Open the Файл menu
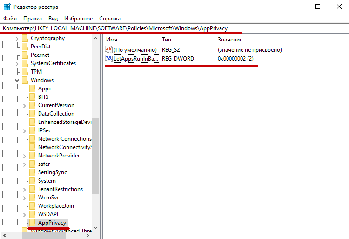349x239 pixels. click(x=10, y=19)
